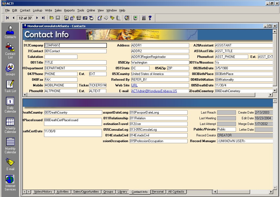The width and height of the screenshot is (280, 197).
Task: Open the Contacts view in sidebar
Action: [10, 32]
